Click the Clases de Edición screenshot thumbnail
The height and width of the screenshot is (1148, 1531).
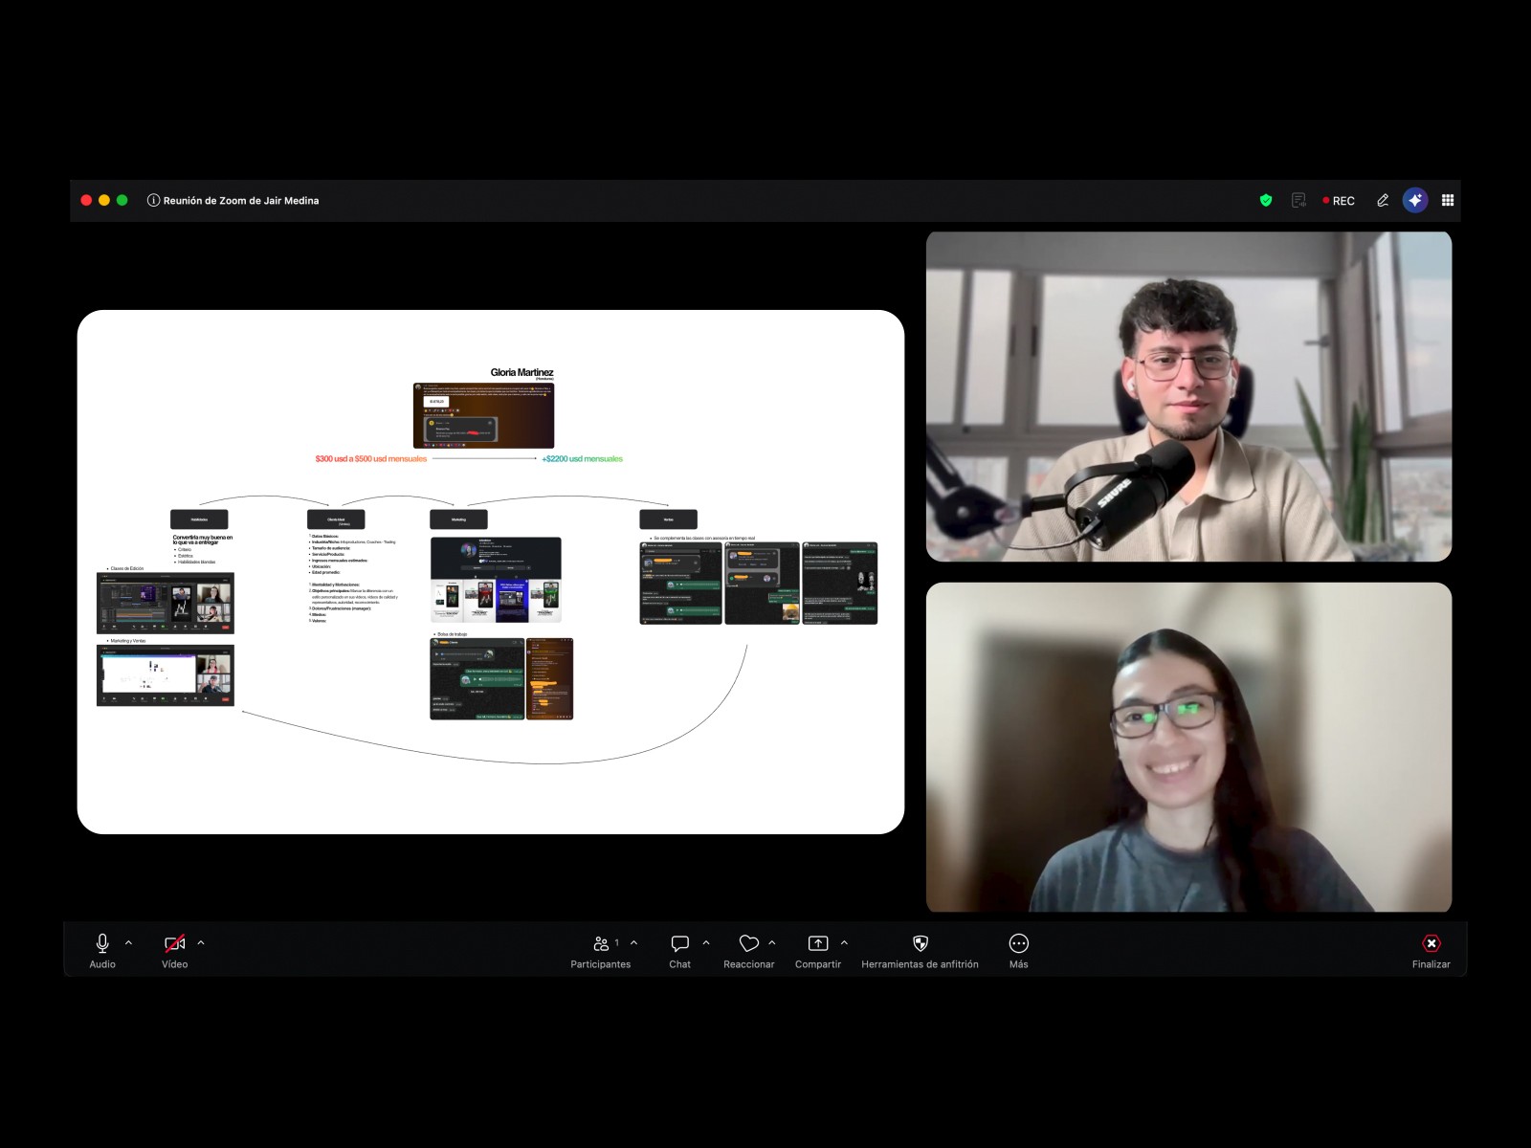tap(166, 603)
